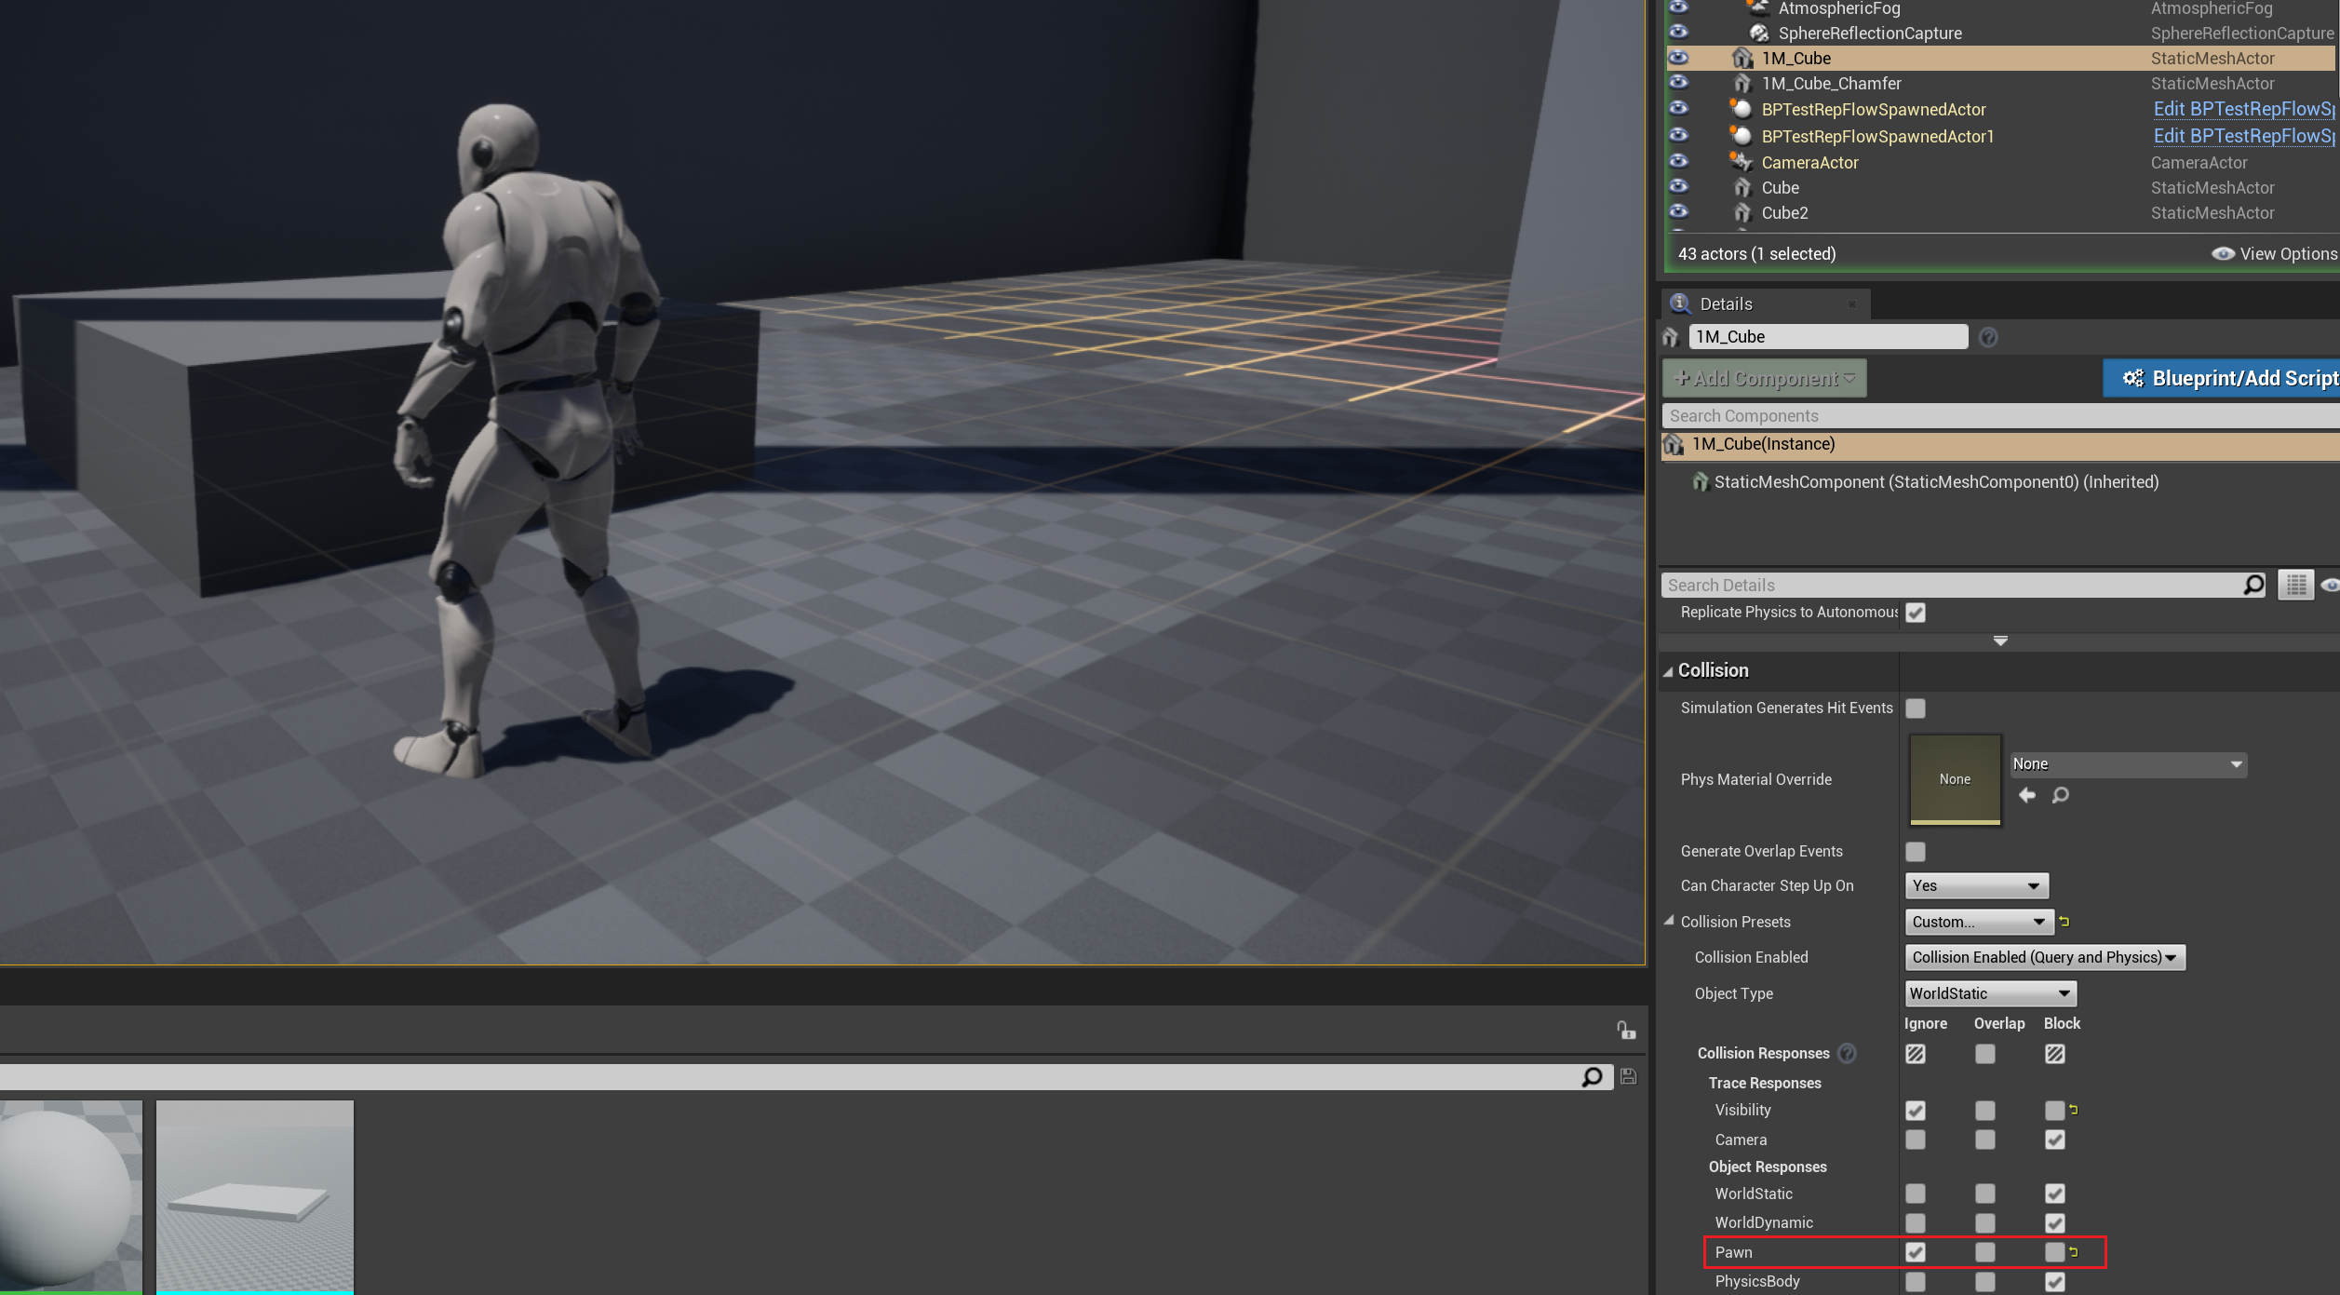The width and height of the screenshot is (2340, 1295).
Task: Open the Object Type WorldStatic dropdown
Action: pos(1990,993)
